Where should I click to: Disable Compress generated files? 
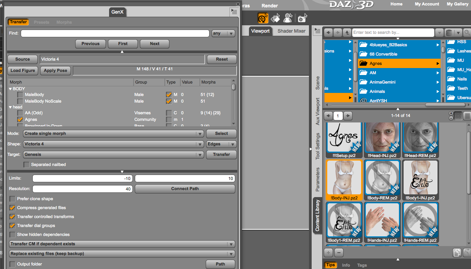pyautogui.click(x=12, y=208)
